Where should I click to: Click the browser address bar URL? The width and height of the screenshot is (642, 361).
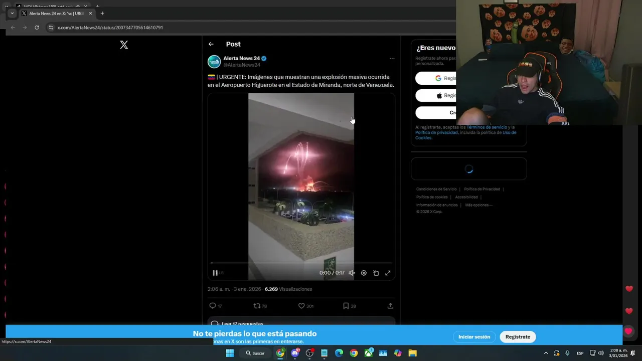tap(110, 28)
